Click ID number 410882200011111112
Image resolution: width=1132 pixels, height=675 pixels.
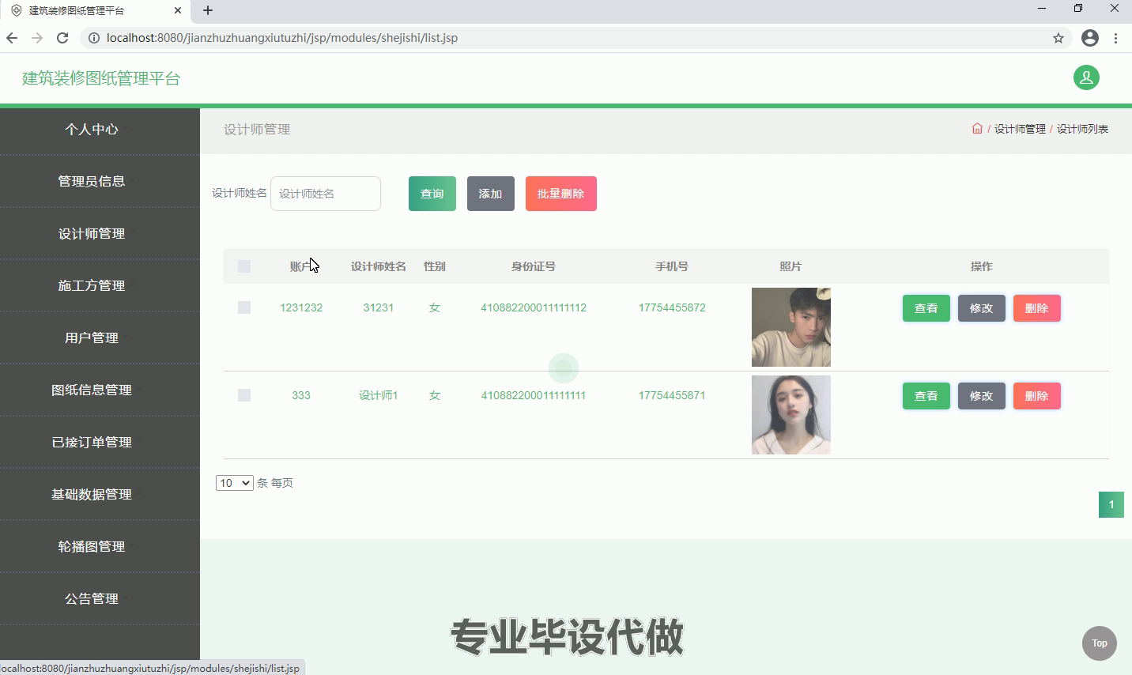(534, 307)
